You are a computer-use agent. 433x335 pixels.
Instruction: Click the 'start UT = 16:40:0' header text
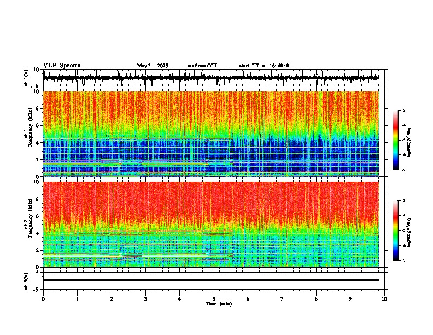pyautogui.click(x=264, y=66)
